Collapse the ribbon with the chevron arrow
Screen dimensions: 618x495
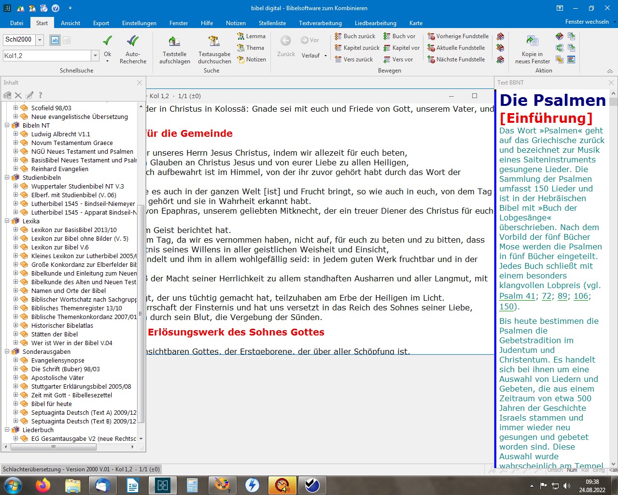(610, 71)
